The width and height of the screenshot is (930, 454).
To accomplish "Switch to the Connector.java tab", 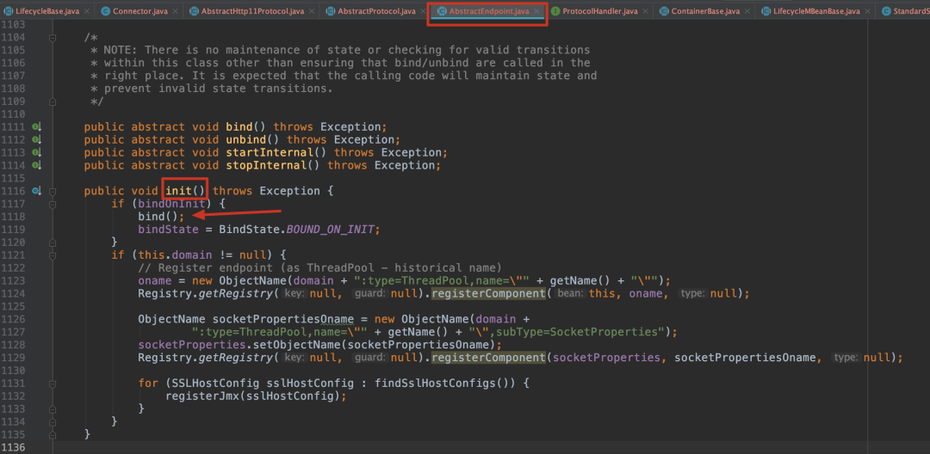I will pos(141,11).
